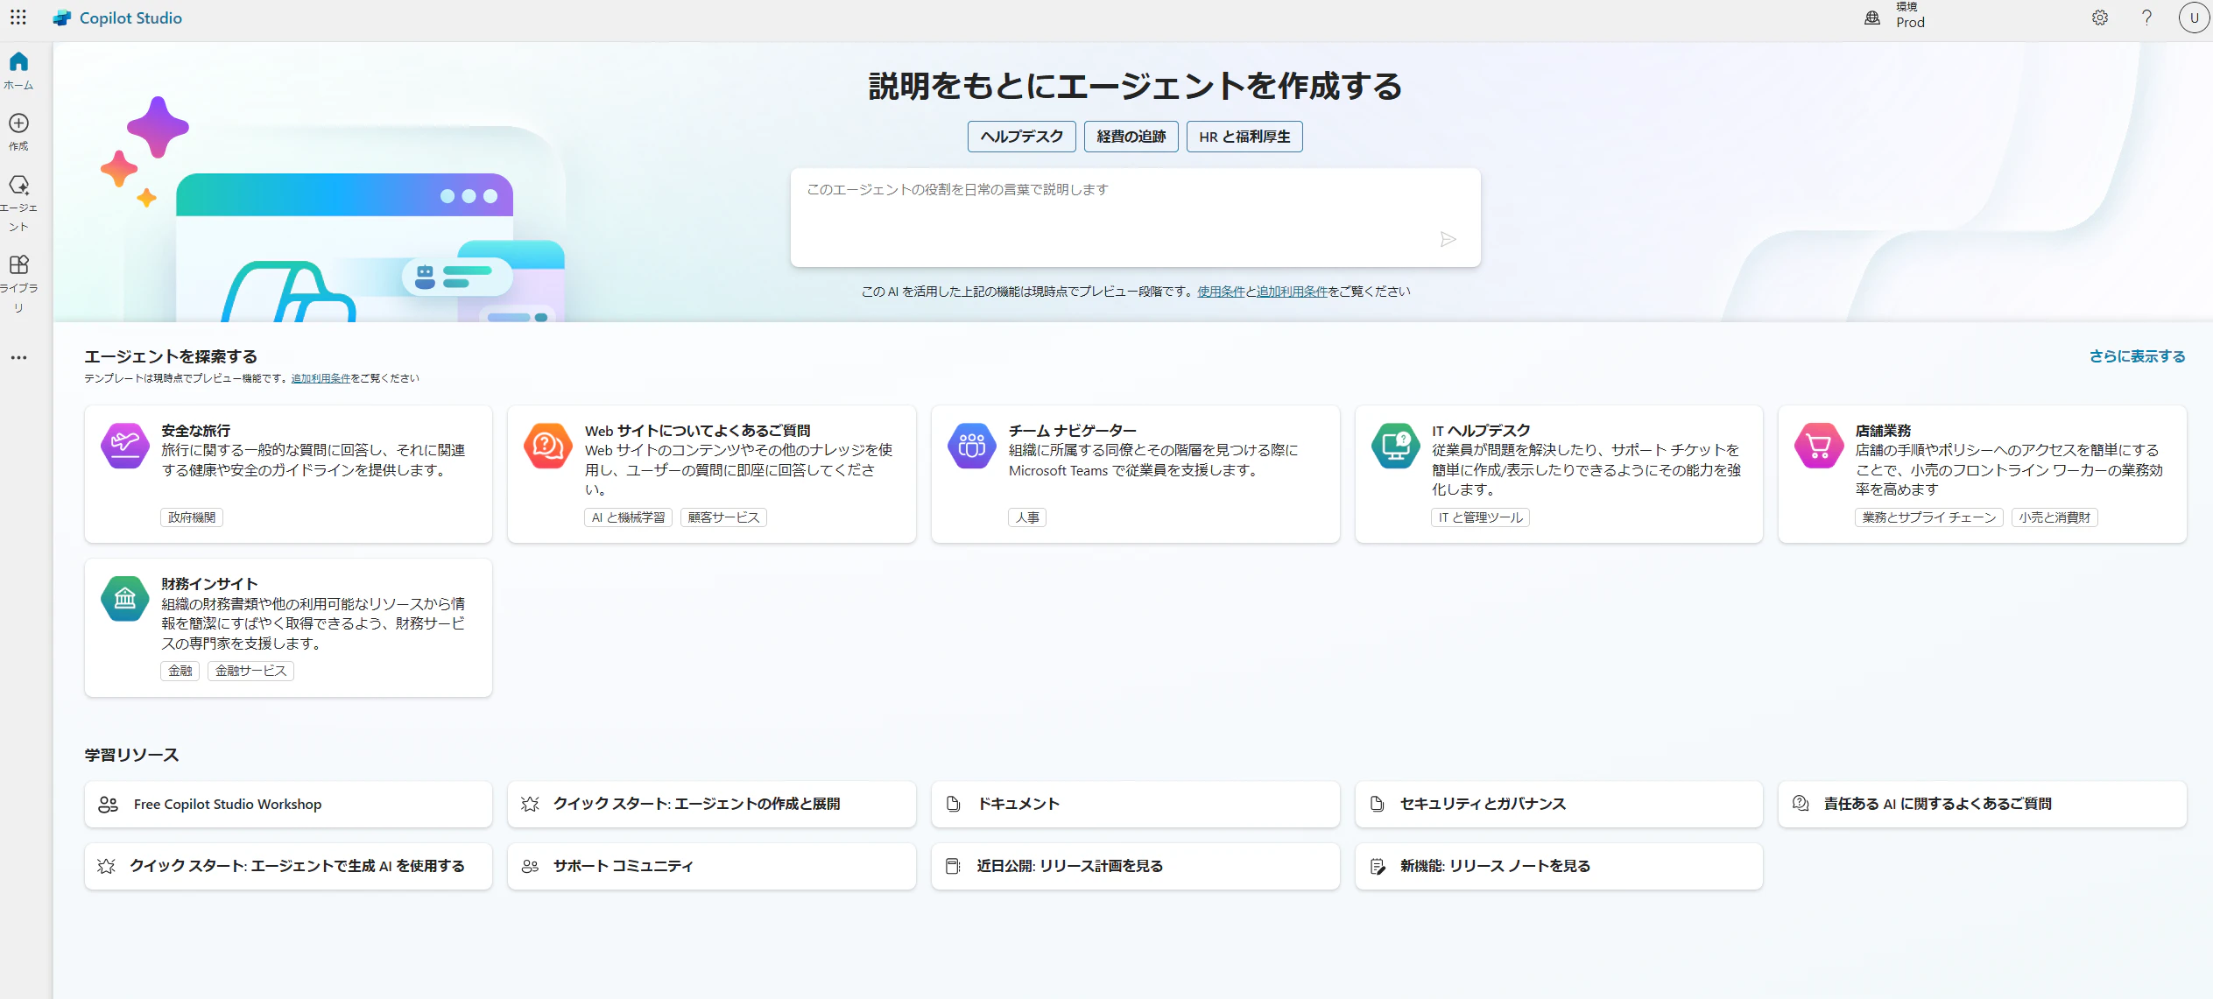Open 責任ある AI に関するよくあるご質問
Image resolution: width=2213 pixels, height=999 pixels.
point(1983,804)
